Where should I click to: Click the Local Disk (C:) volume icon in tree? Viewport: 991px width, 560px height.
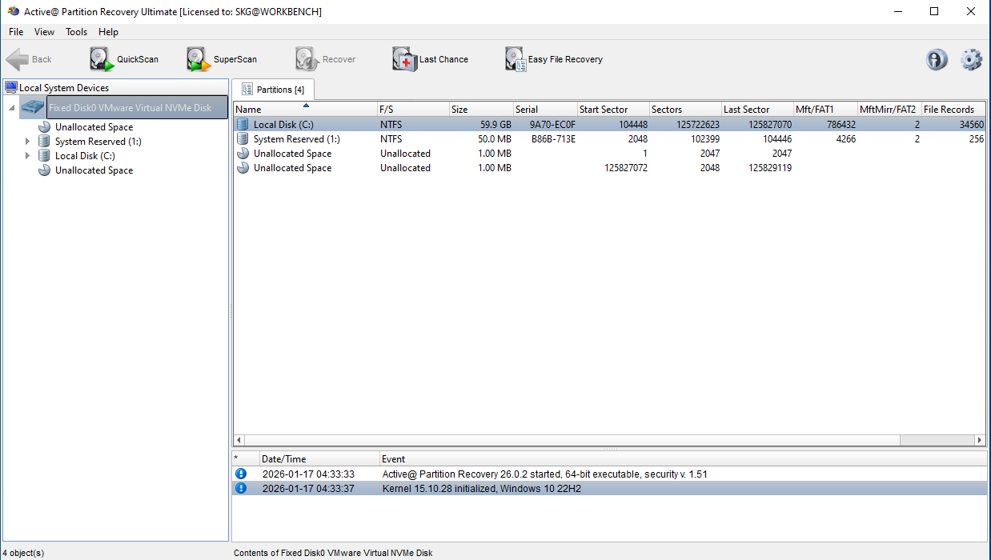[x=45, y=155]
